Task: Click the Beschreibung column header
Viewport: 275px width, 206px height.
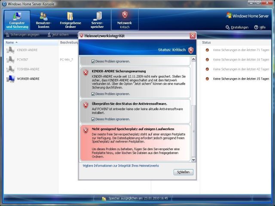Action: click(69, 42)
